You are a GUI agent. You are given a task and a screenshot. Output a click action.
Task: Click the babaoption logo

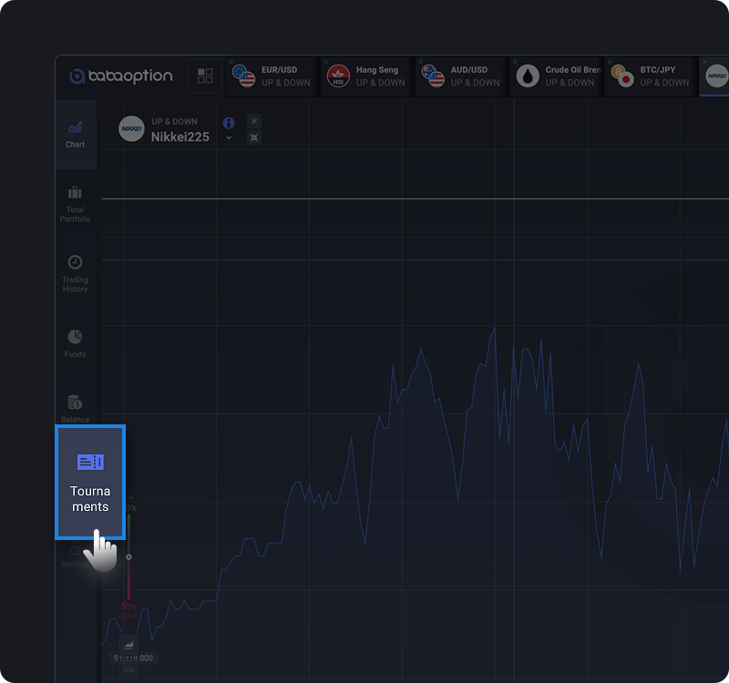[121, 76]
